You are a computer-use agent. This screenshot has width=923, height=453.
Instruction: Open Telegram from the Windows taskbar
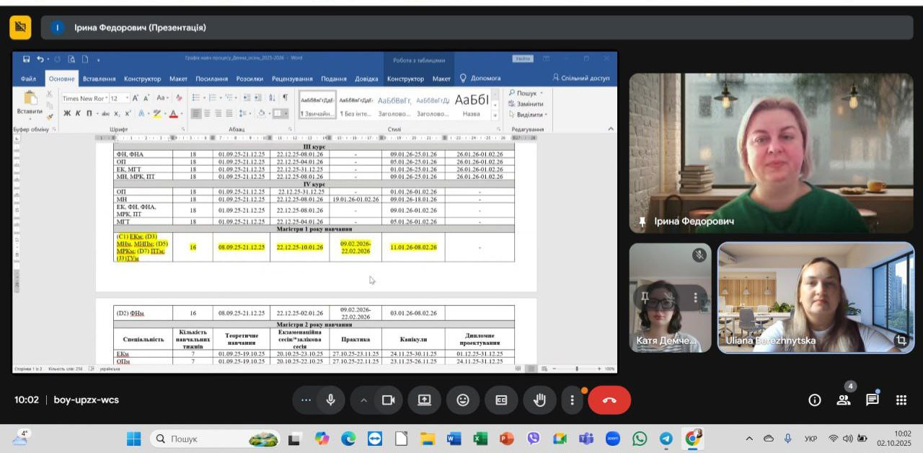[666, 439]
